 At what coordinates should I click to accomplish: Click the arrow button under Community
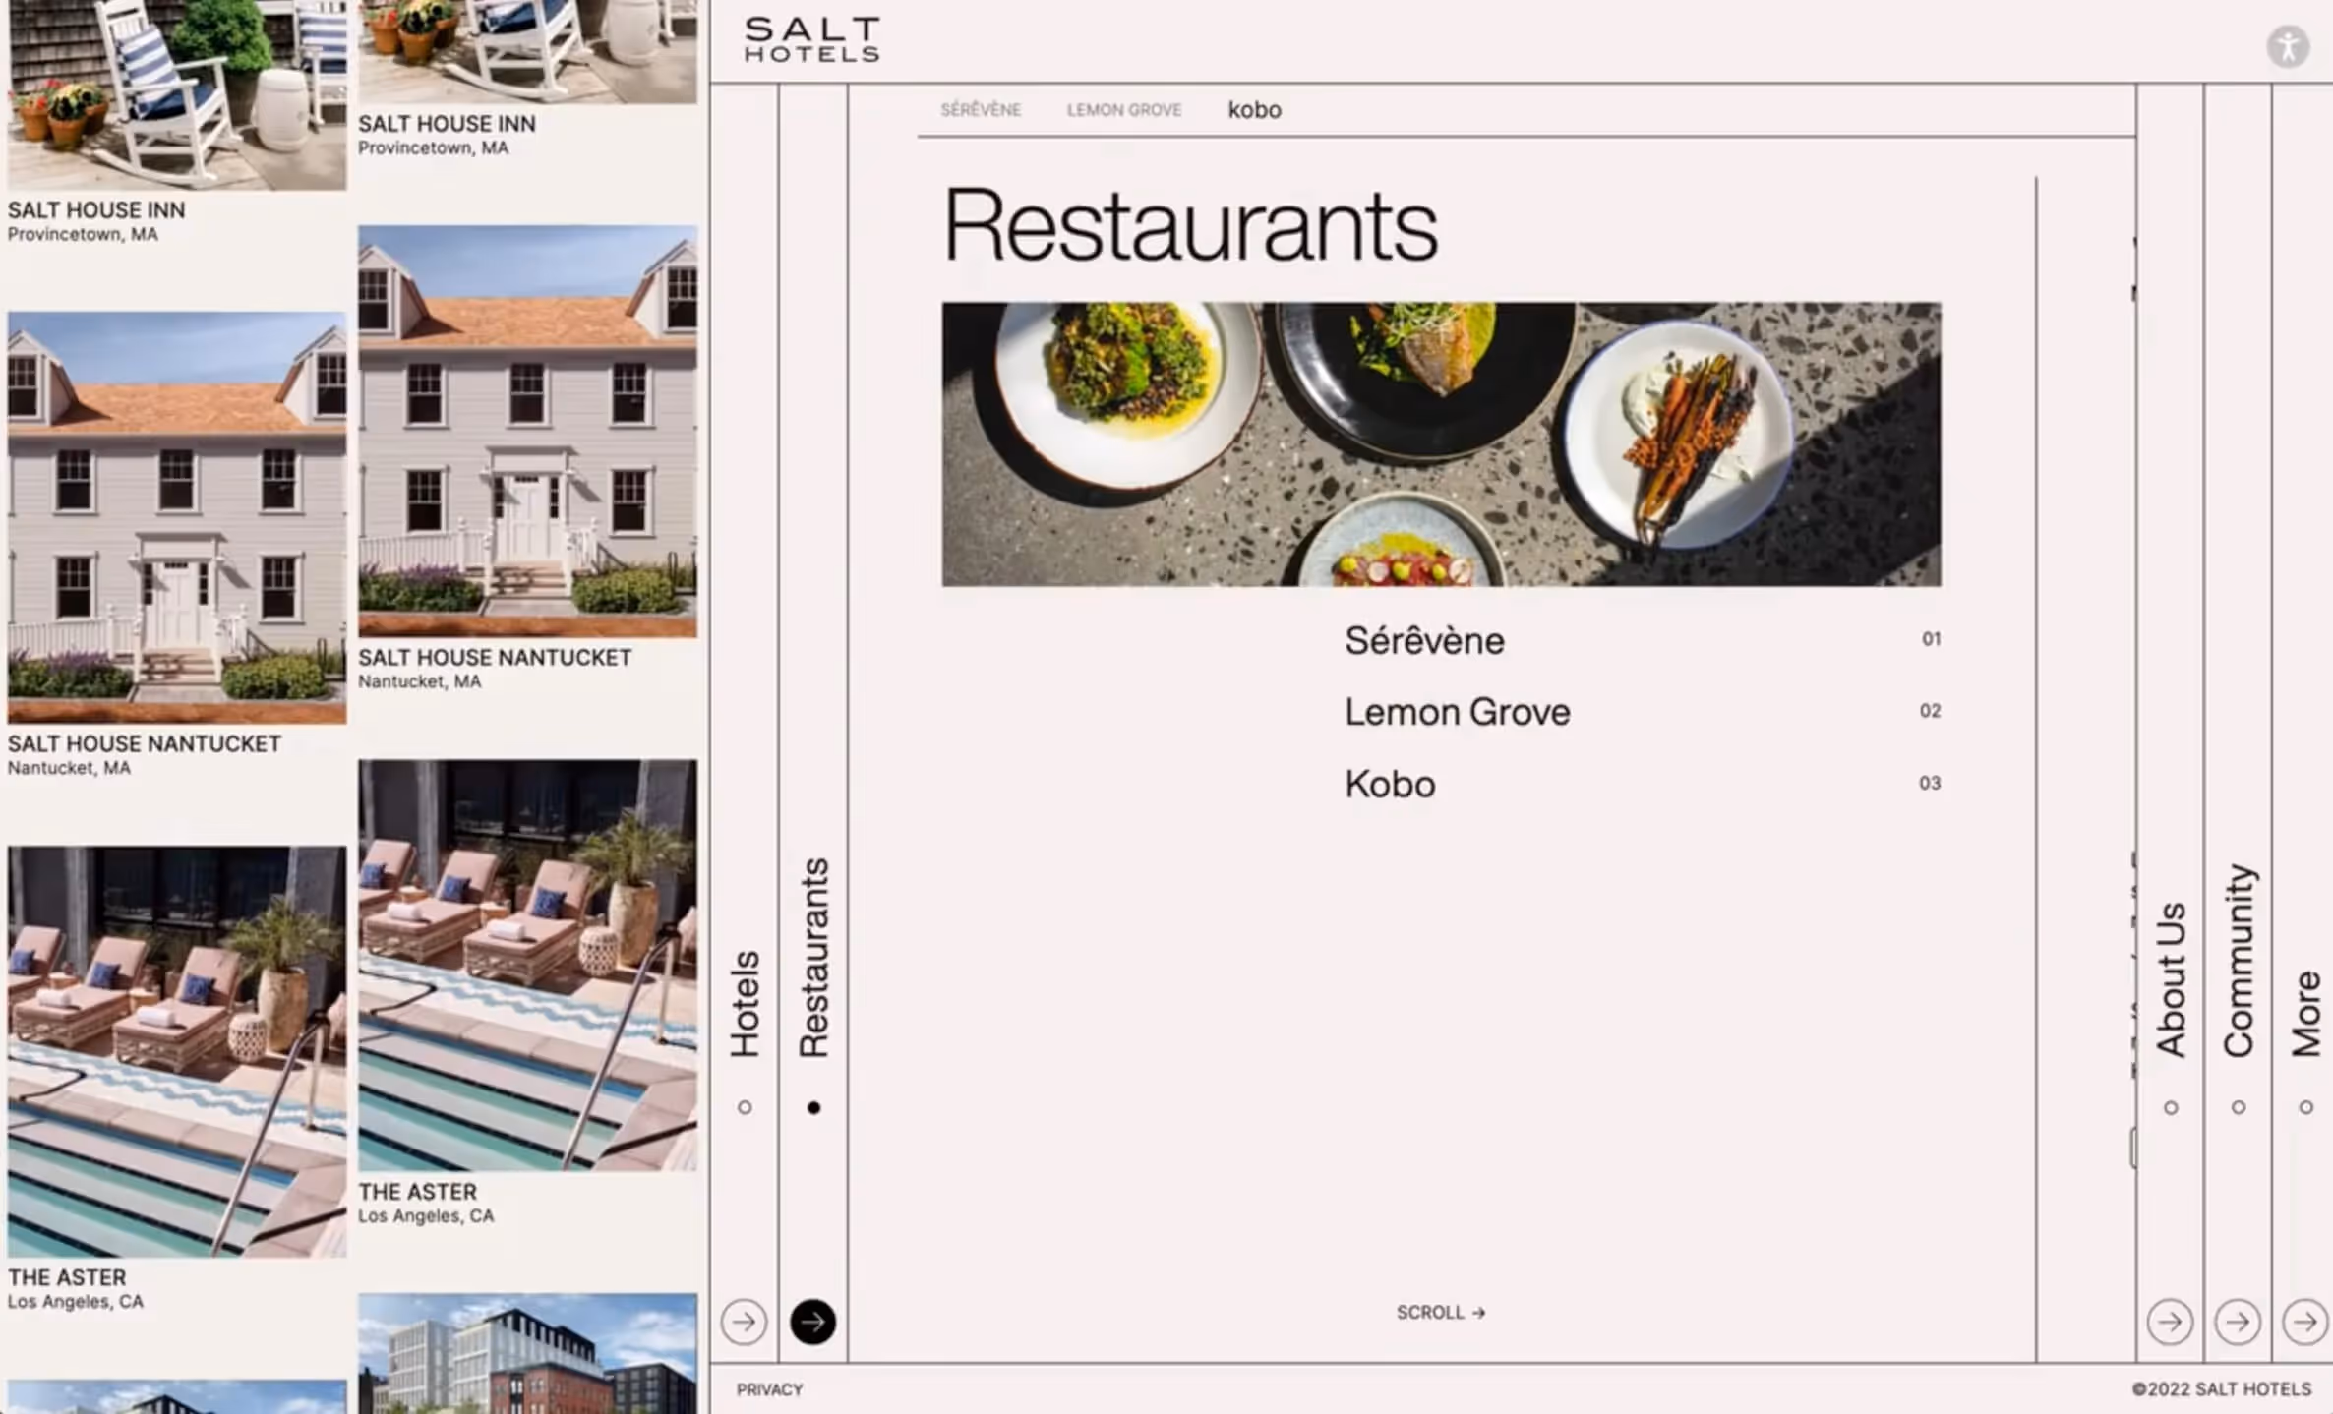point(2238,1322)
